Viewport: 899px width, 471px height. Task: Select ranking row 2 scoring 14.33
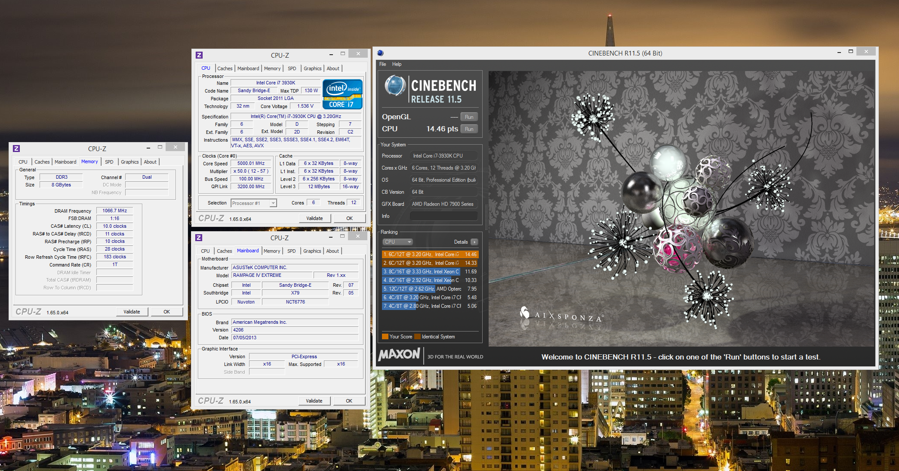(430, 263)
